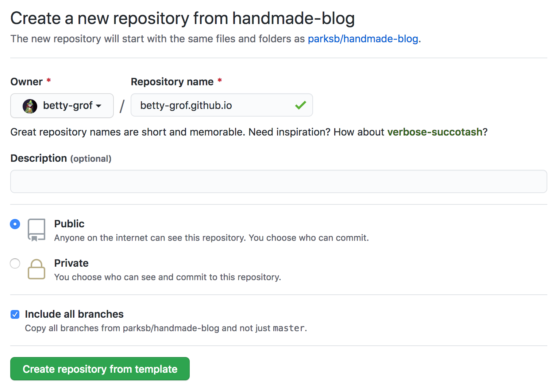The height and width of the screenshot is (392, 559).
Task: Click the Private label text
Action: point(72,263)
